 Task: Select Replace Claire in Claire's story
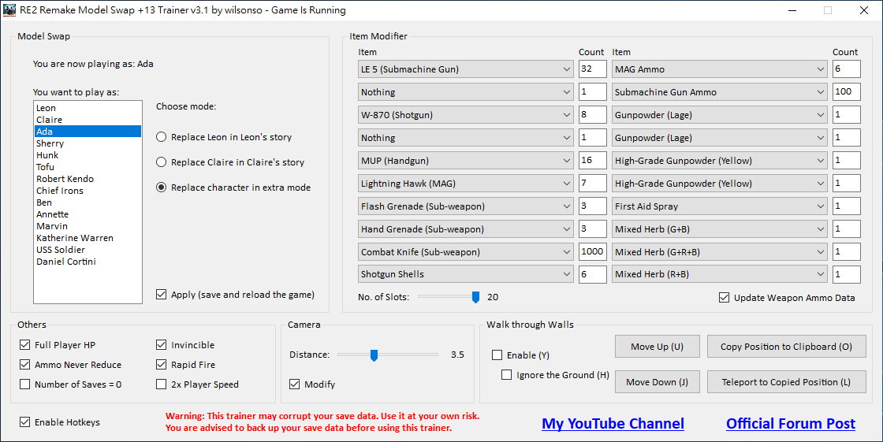click(162, 162)
